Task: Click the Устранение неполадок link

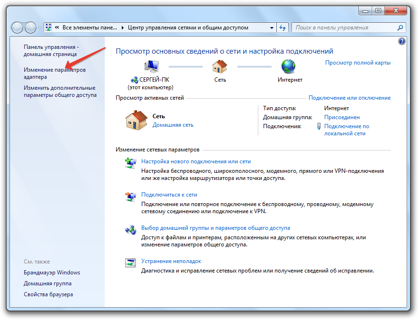Action: pyautogui.click(x=171, y=261)
